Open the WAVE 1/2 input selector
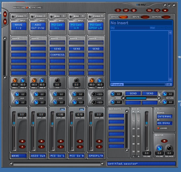The width and height of the screenshot is (181, 172). pos(19,26)
